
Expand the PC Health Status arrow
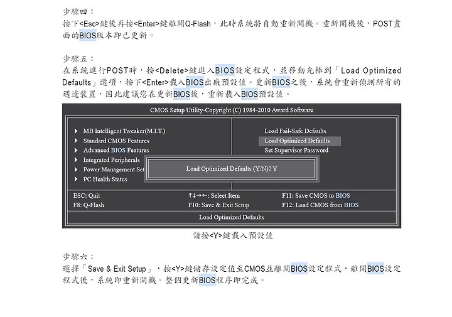pos(76,179)
